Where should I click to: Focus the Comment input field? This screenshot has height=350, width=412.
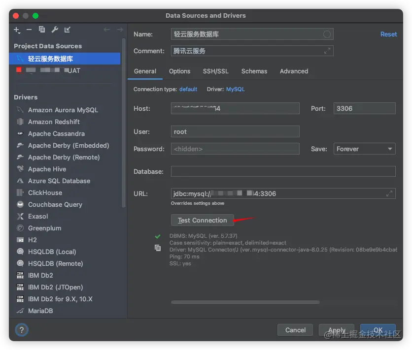252,51
